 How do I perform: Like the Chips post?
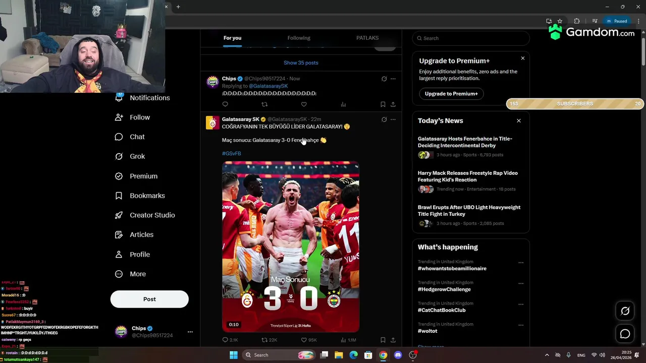click(x=304, y=104)
